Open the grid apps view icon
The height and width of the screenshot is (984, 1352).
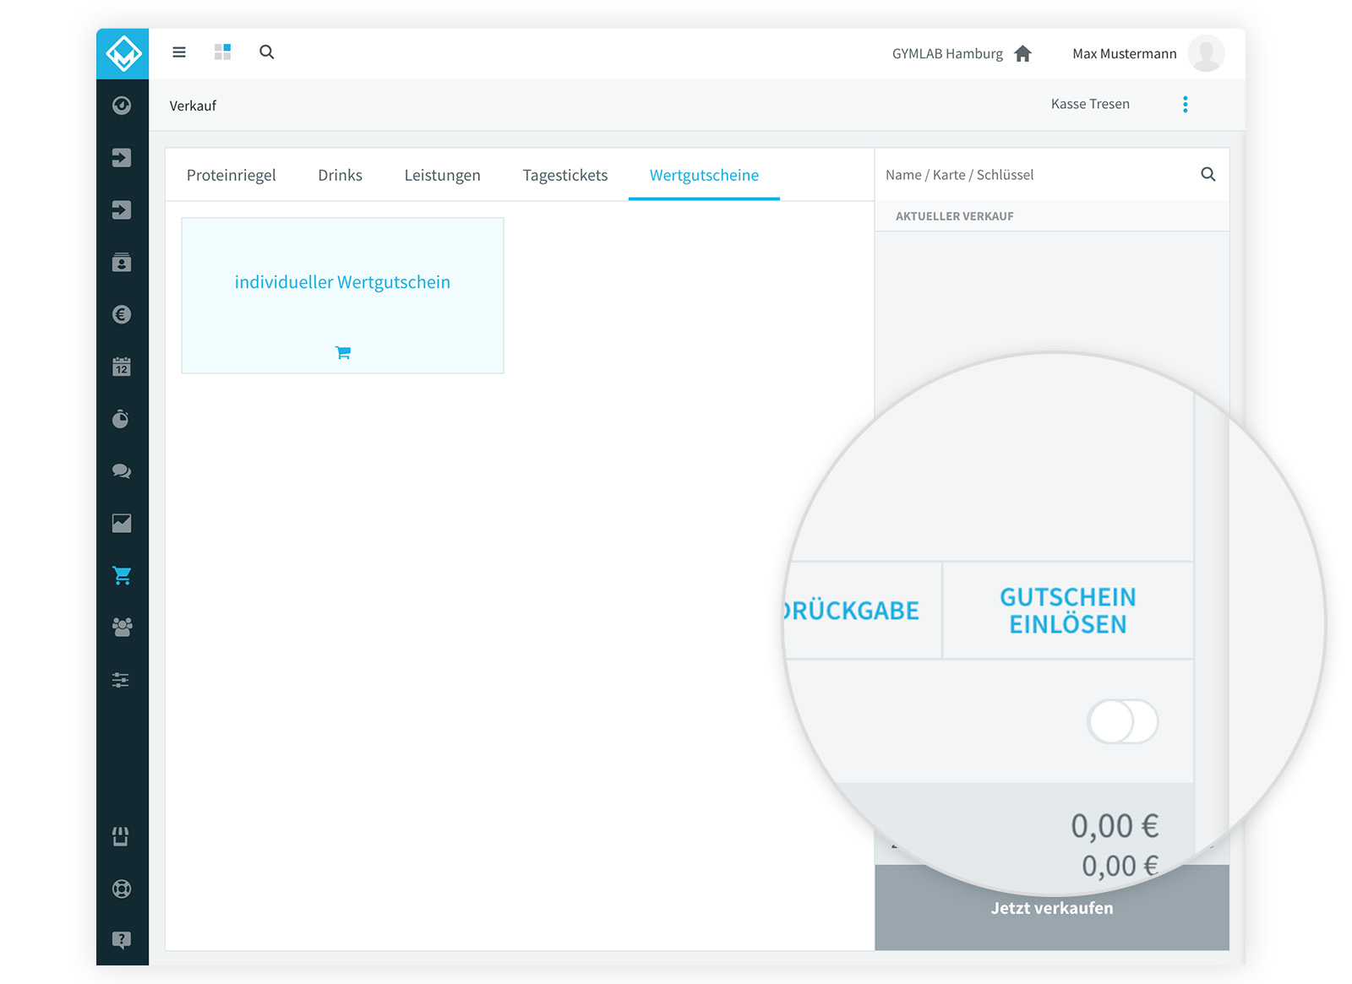click(222, 52)
